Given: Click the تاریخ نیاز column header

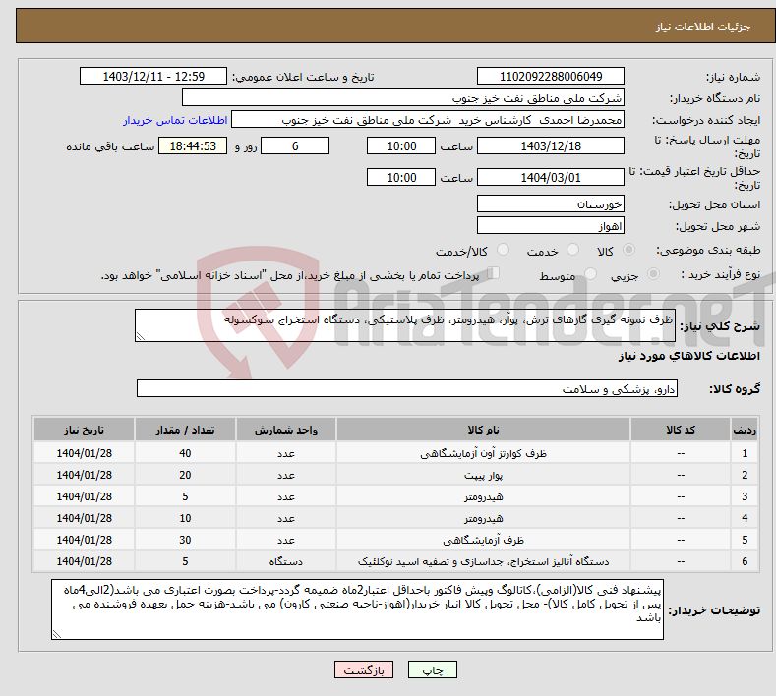Looking at the screenshot, I should pos(85,430).
